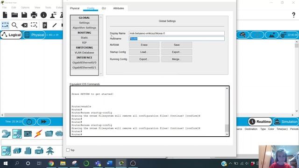
Task: Click the Hostname input field
Action: (177, 39)
